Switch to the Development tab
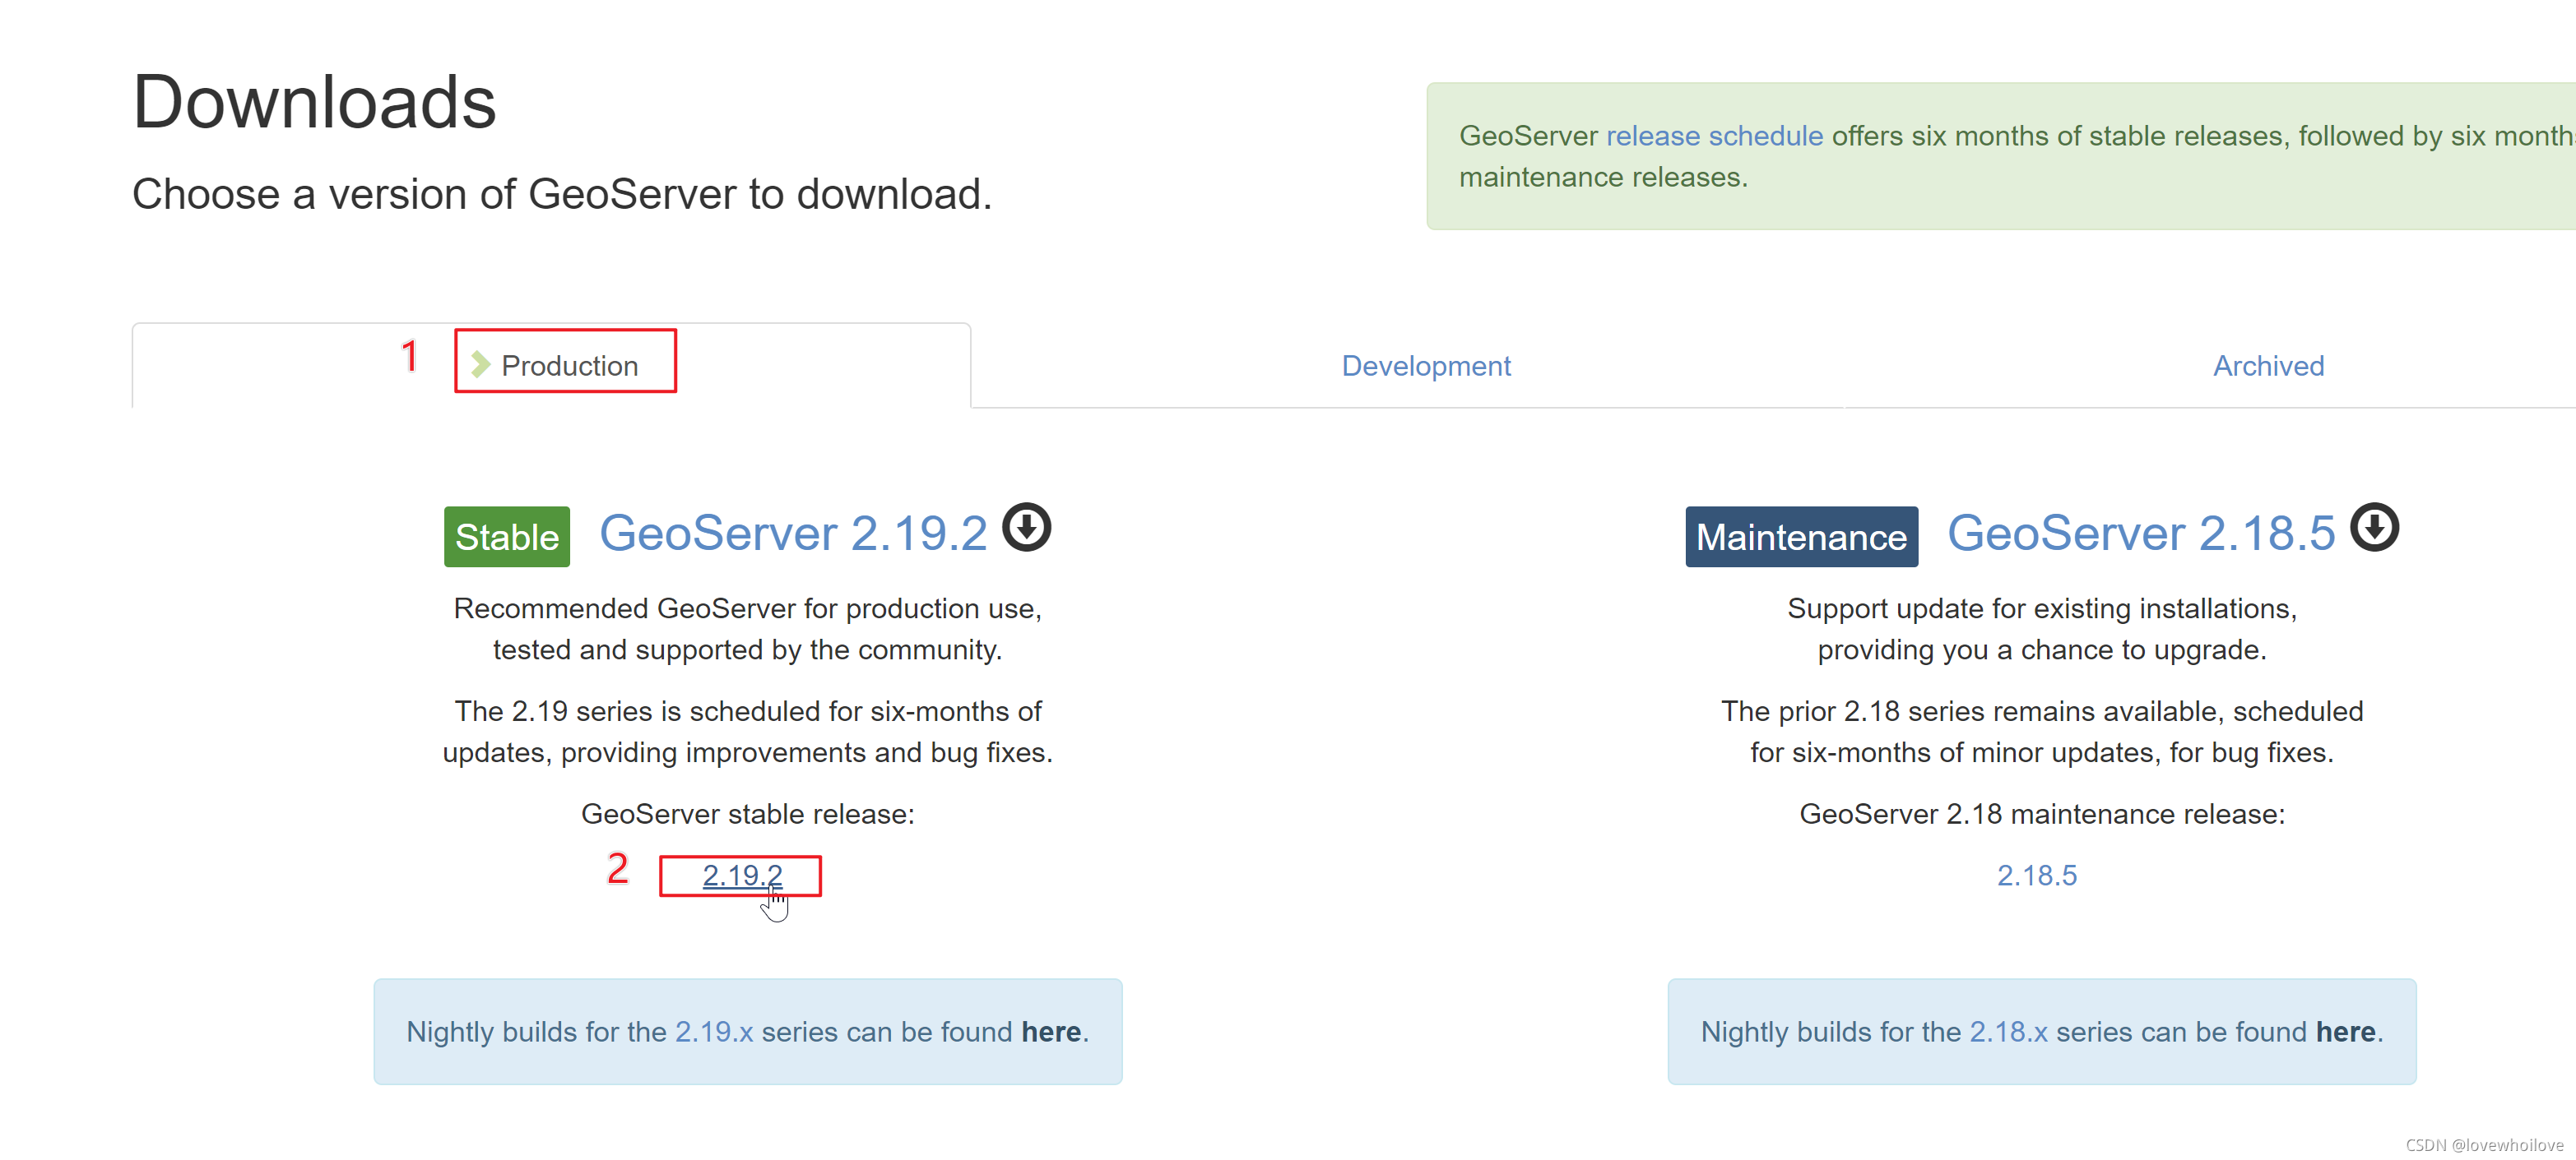Image resolution: width=2576 pixels, height=1160 pixels. 1425,366
